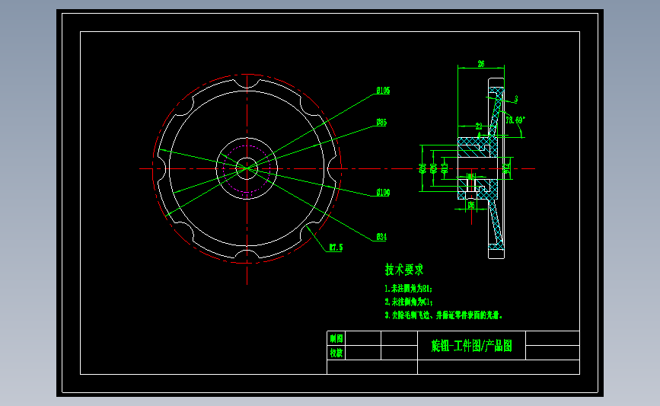Select the title 旋钮-工件图/产品图
This screenshot has height=406, width=660.
pos(471,346)
